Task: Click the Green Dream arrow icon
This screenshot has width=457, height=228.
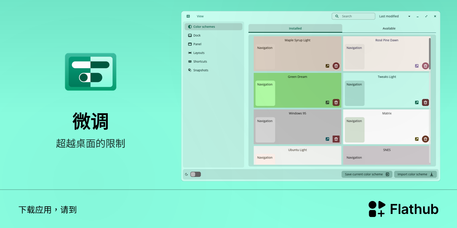Action: (327, 102)
